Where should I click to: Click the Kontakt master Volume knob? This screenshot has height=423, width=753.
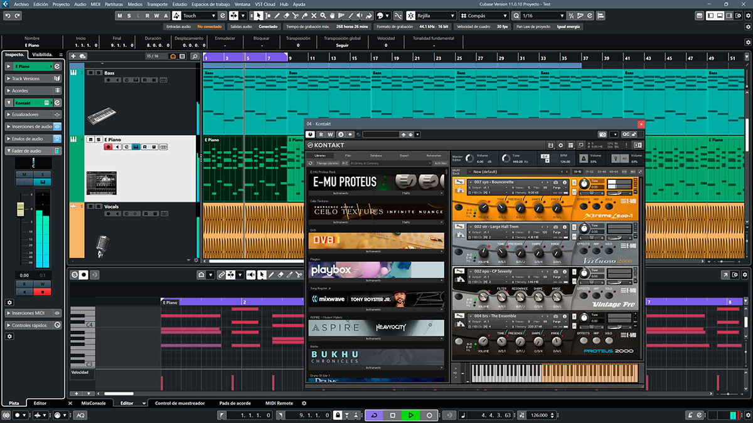point(470,160)
